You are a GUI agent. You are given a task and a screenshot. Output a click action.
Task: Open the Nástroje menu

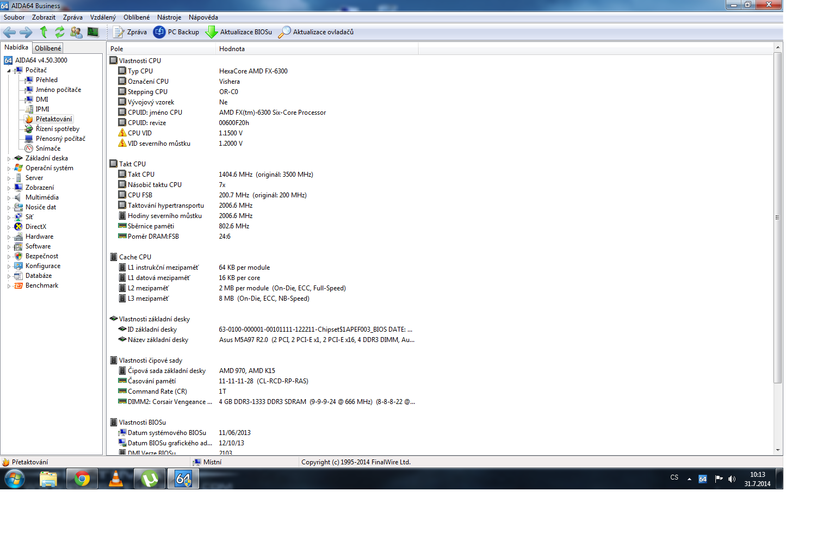[x=169, y=17]
